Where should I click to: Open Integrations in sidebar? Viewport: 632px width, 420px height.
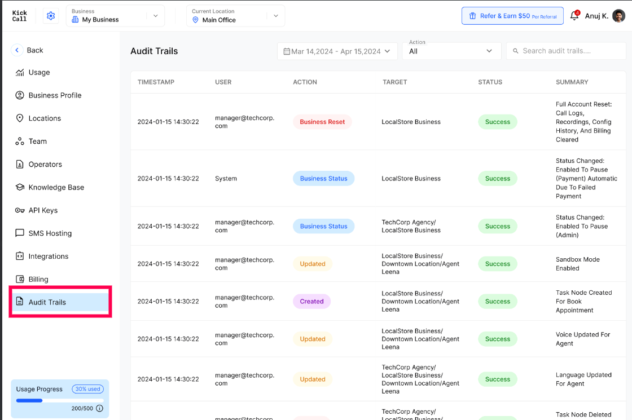tap(49, 256)
